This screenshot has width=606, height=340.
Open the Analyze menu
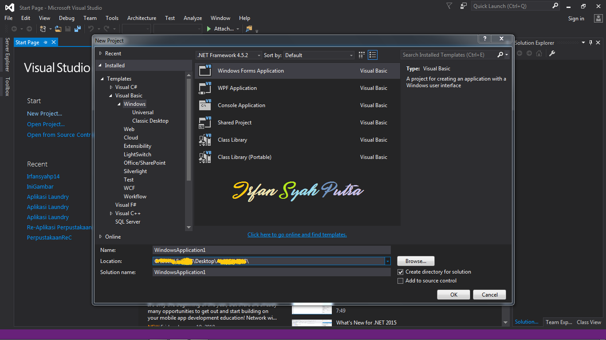pos(193,18)
